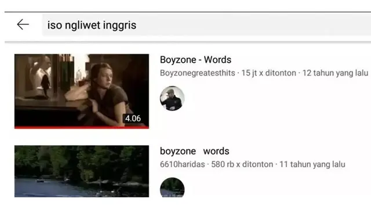Viewport: 371px width, 209px height.
Task: Click the 4.06 duration badge
Action: [x=133, y=118]
